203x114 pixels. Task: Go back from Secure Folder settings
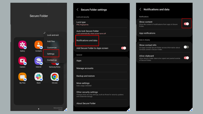(x=77, y=10)
